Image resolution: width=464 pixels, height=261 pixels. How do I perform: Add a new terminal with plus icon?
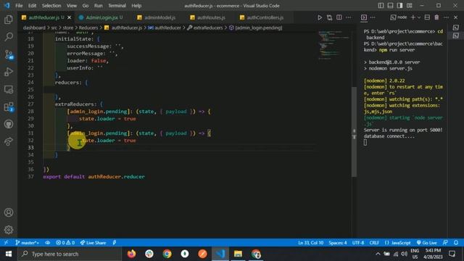413,17
